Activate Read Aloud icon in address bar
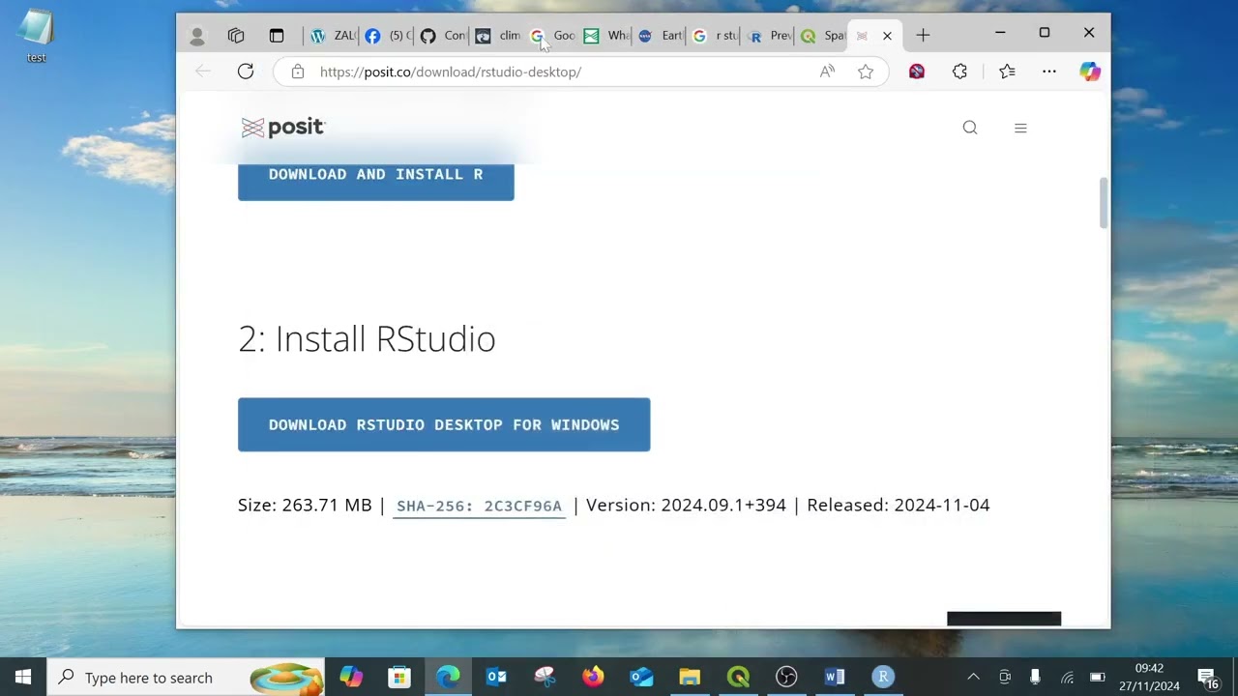 [x=827, y=72]
